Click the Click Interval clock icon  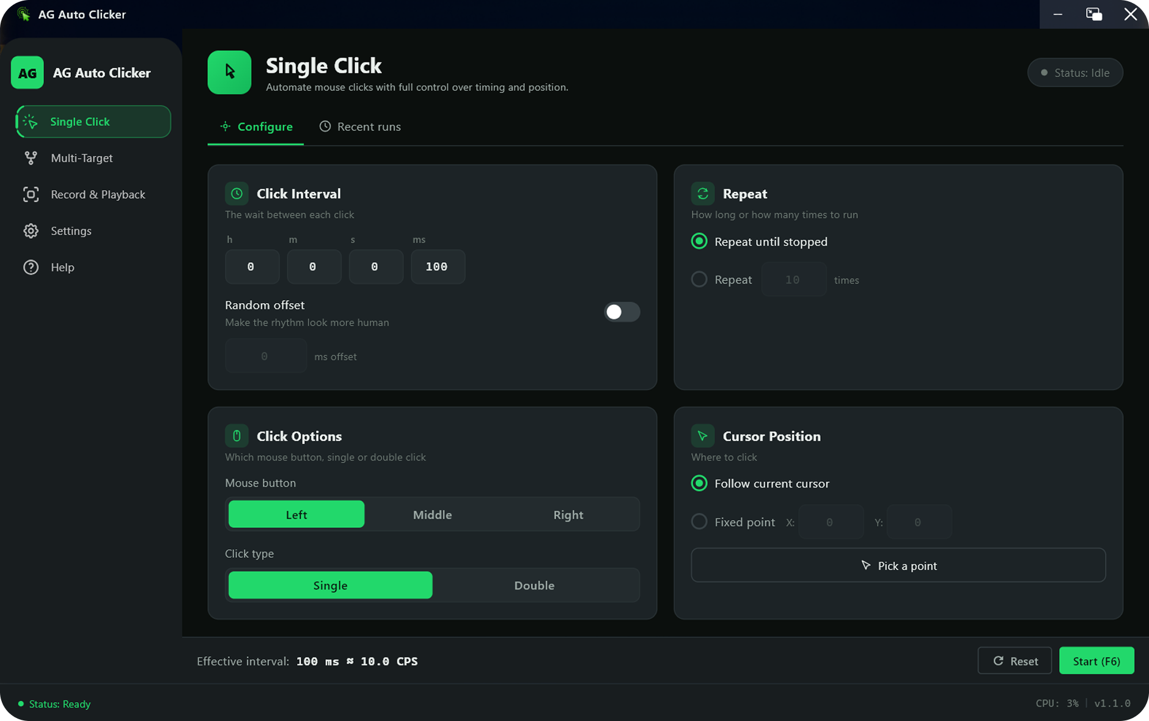click(x=237, y=194)
